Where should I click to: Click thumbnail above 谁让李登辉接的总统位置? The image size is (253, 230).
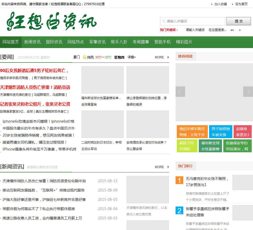(148, 80)
